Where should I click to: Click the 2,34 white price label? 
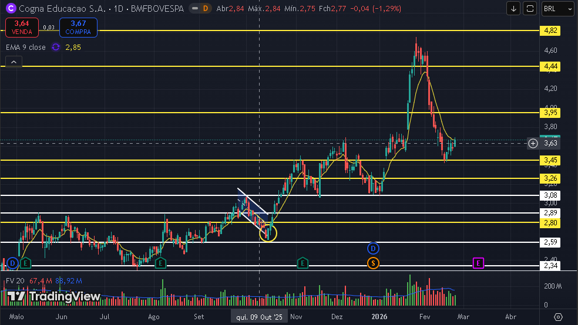[550, 266]
